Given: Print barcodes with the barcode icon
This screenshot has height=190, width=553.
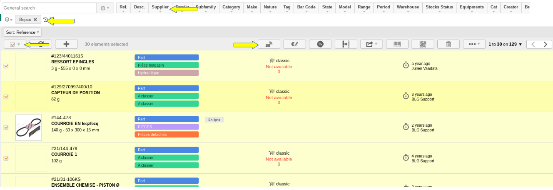Looking at the screenshot, I should click(397, 44).
